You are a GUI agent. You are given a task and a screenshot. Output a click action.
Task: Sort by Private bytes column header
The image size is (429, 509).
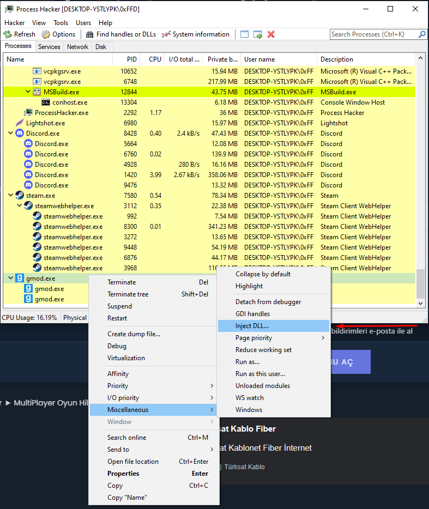point(222,59)
